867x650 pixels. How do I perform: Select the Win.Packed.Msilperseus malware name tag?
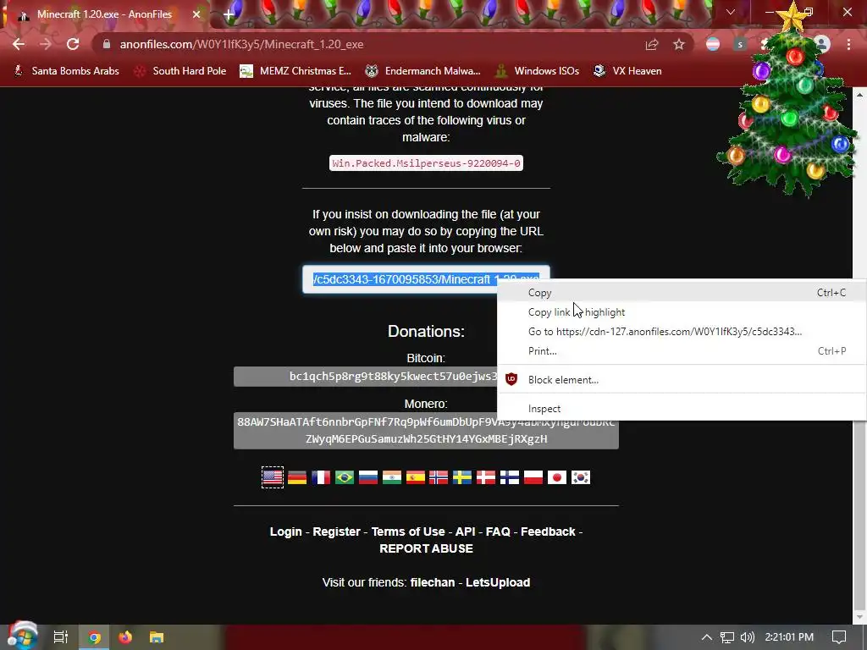pyautogui.click(x=426, y=163)
